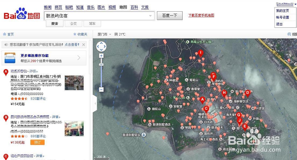Open 695篇评论 reviews link

click(x=38, y=136)
